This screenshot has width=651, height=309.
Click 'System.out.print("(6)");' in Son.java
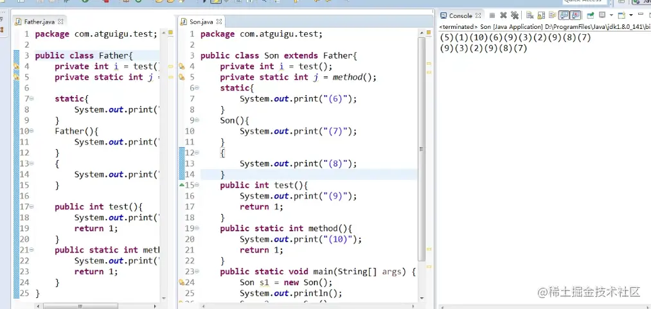click(x=298, y=99)
